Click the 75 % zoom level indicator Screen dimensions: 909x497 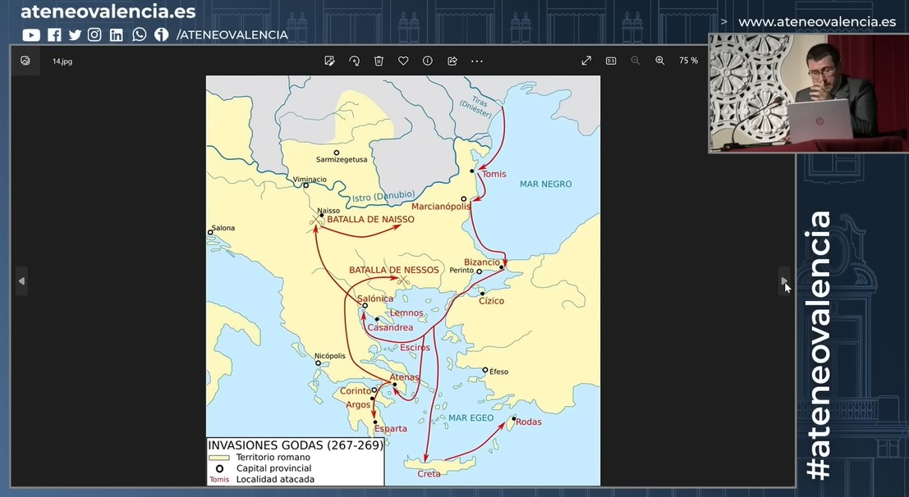(x=688, y=61)
